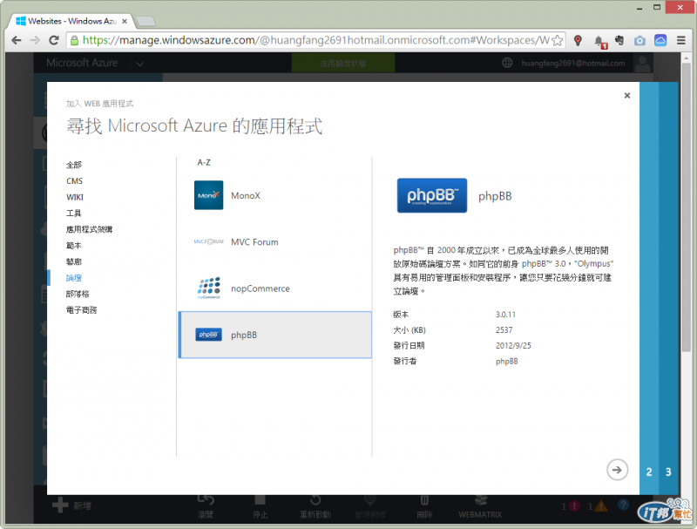Click the 瀏覽 browse command icon
Image resolution: width=697 pixels, height=529 pixels.
click(206, 500)
